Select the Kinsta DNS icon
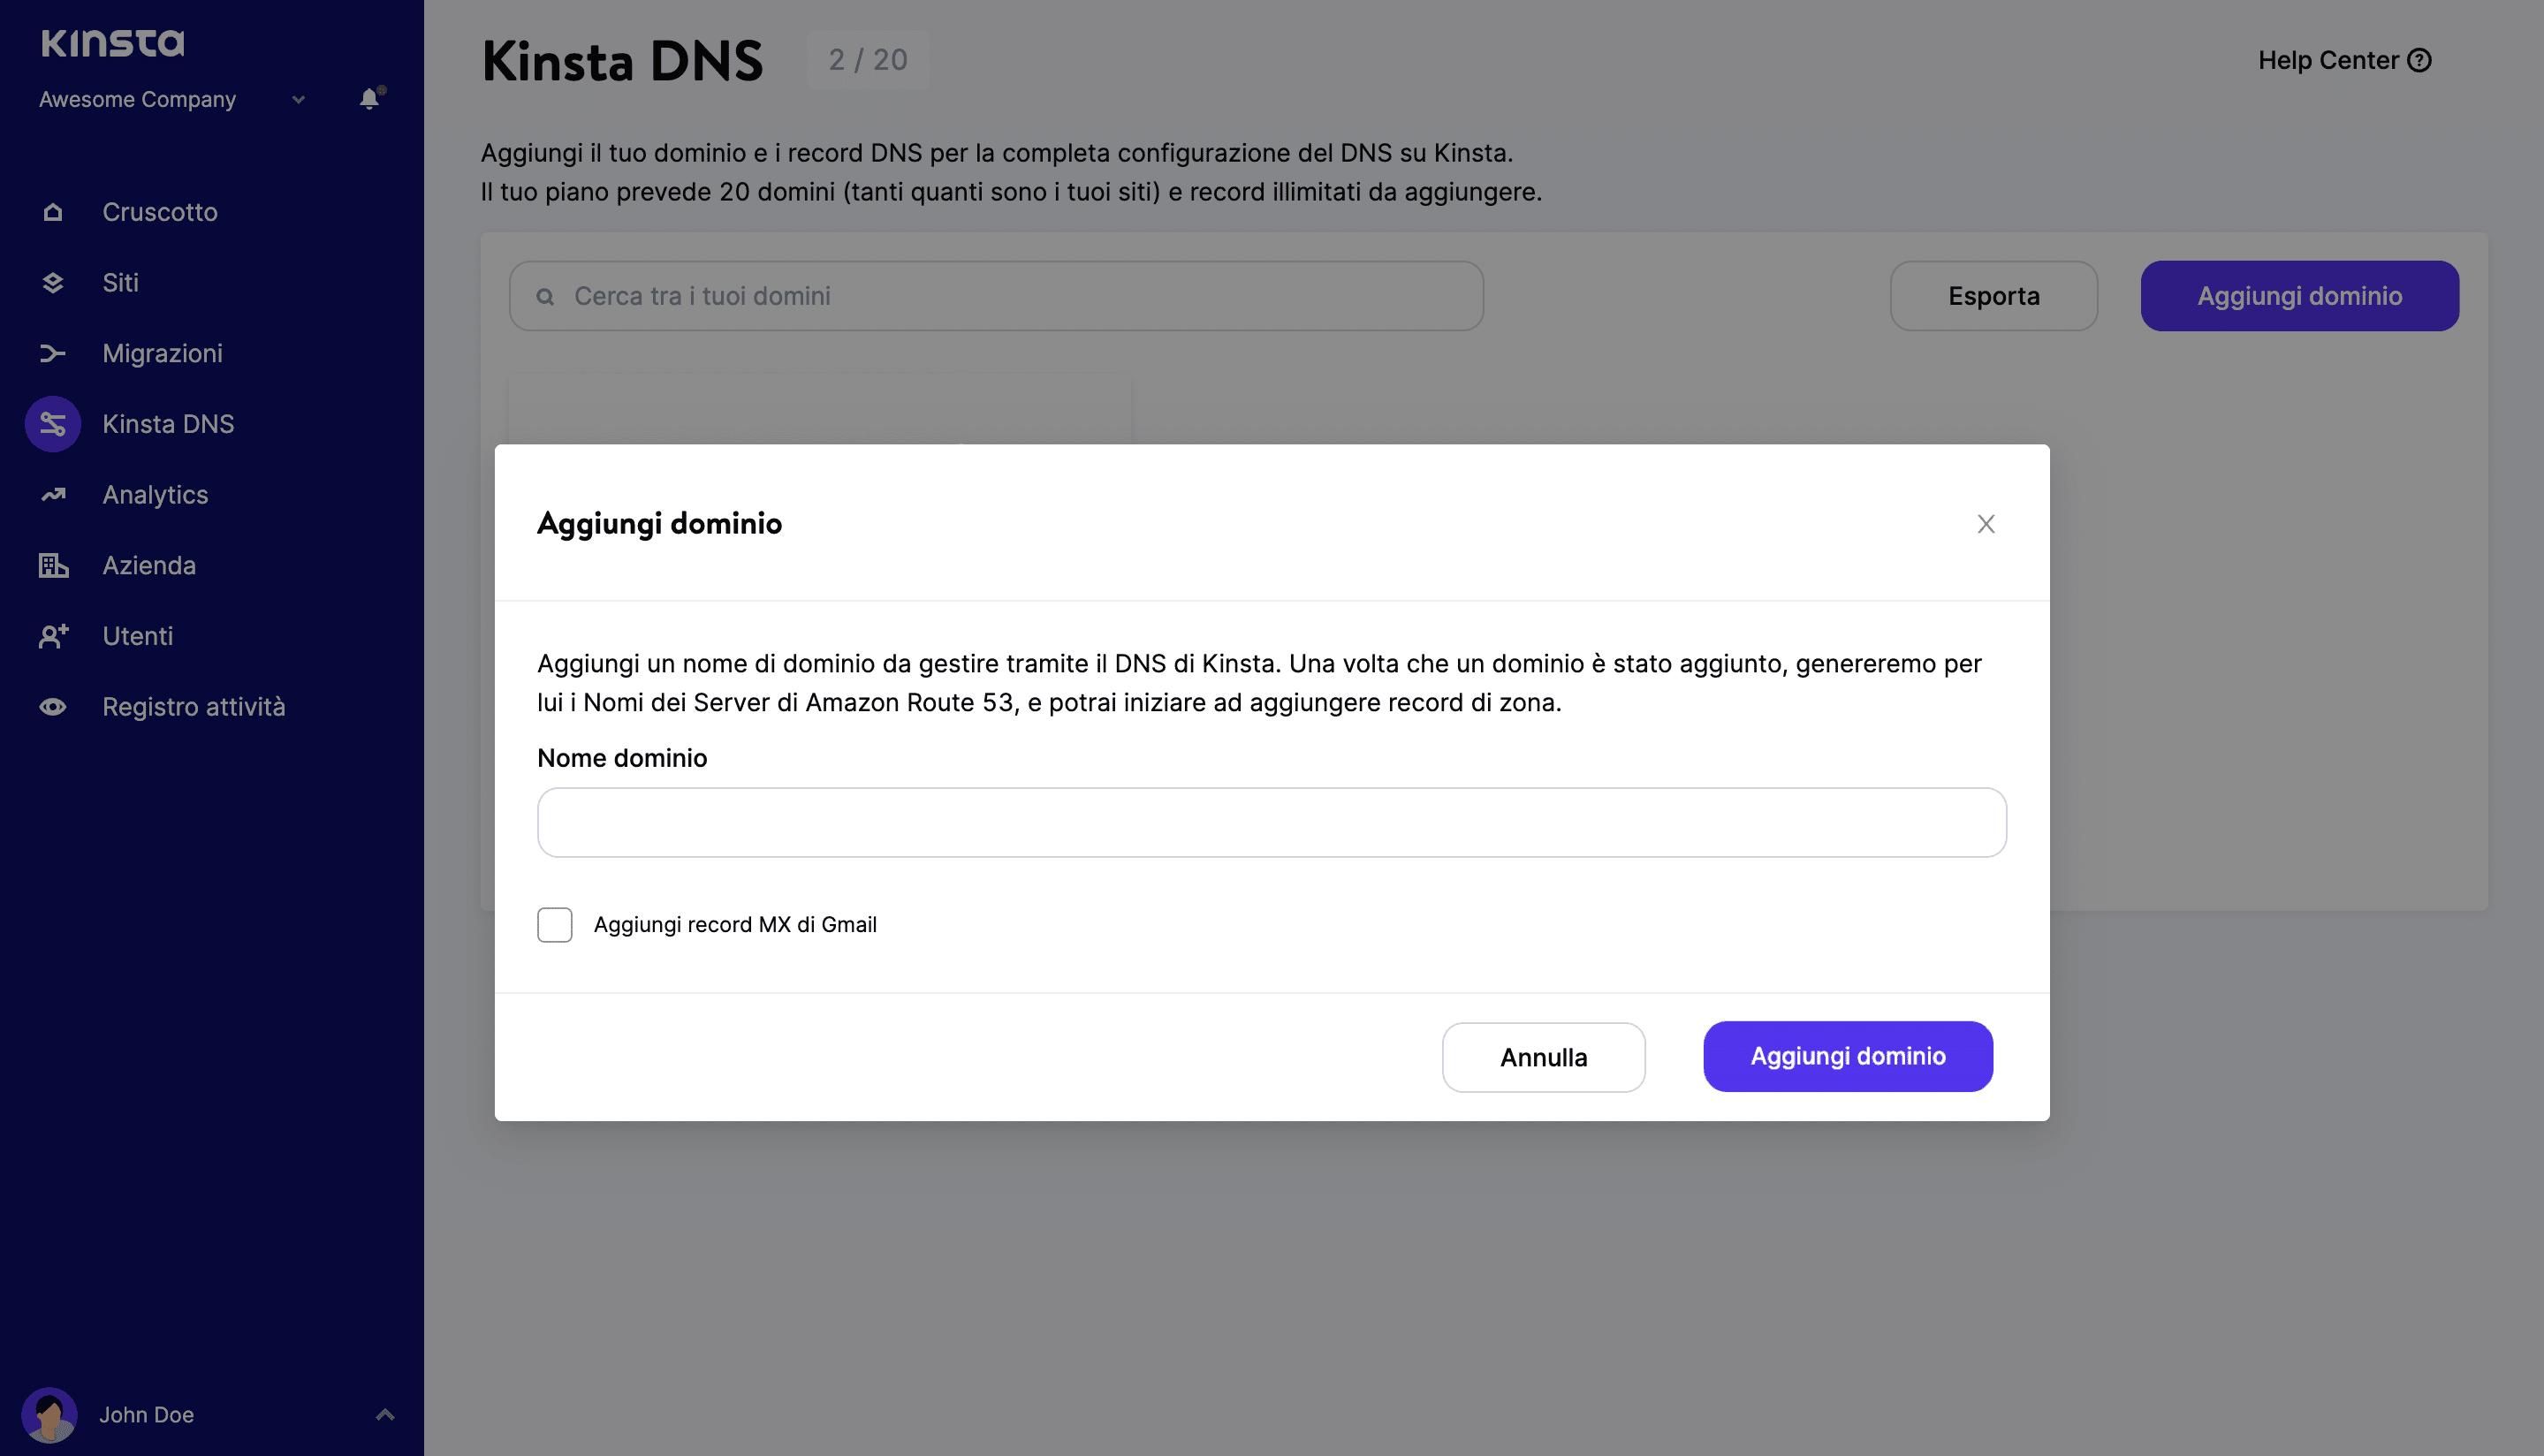 (52, 423)
